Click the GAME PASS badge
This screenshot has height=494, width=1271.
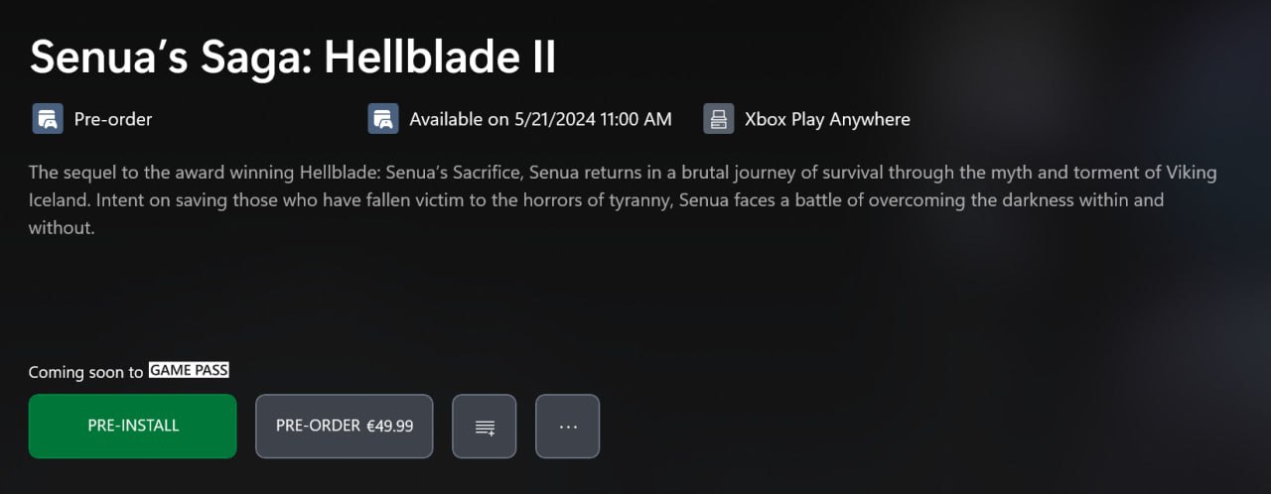pyautogui.click(x=189, y=371)
